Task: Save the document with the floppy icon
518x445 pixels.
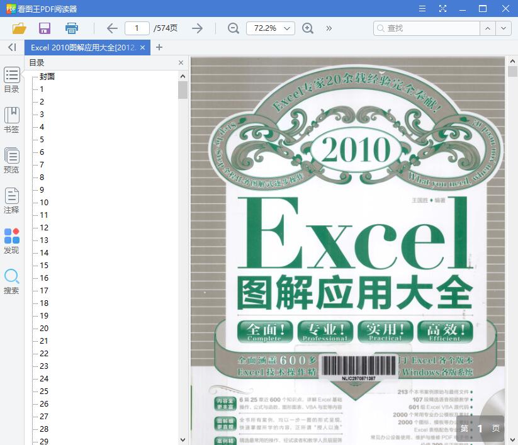Action: [x=45, y=28]
